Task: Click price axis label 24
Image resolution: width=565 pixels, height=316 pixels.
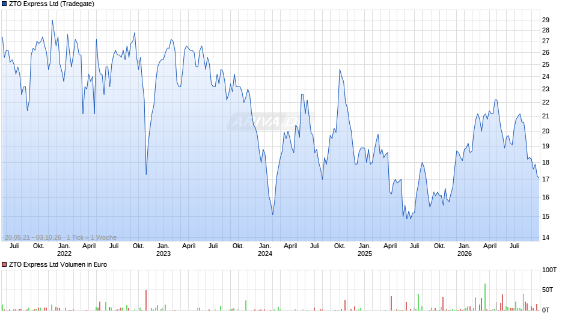Action: click(546, 76)
